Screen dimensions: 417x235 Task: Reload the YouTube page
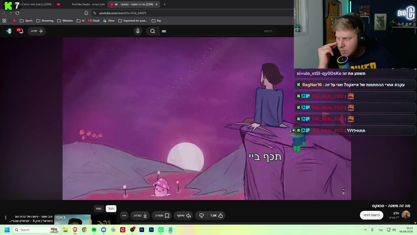pos(17,13)
